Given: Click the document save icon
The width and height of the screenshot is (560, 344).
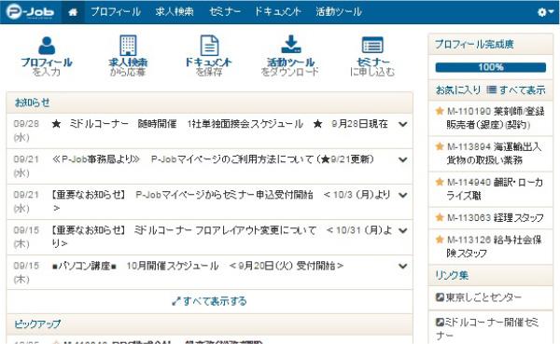Looking at the screenshot, I should click(209, 46).
